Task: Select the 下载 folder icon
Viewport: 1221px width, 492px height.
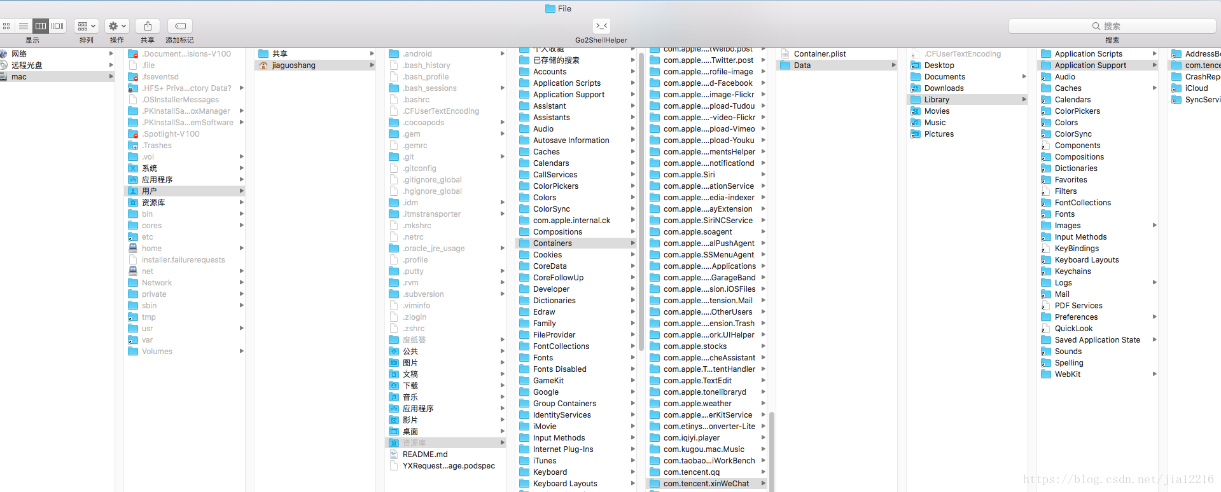Action: (x=394, y=386)
